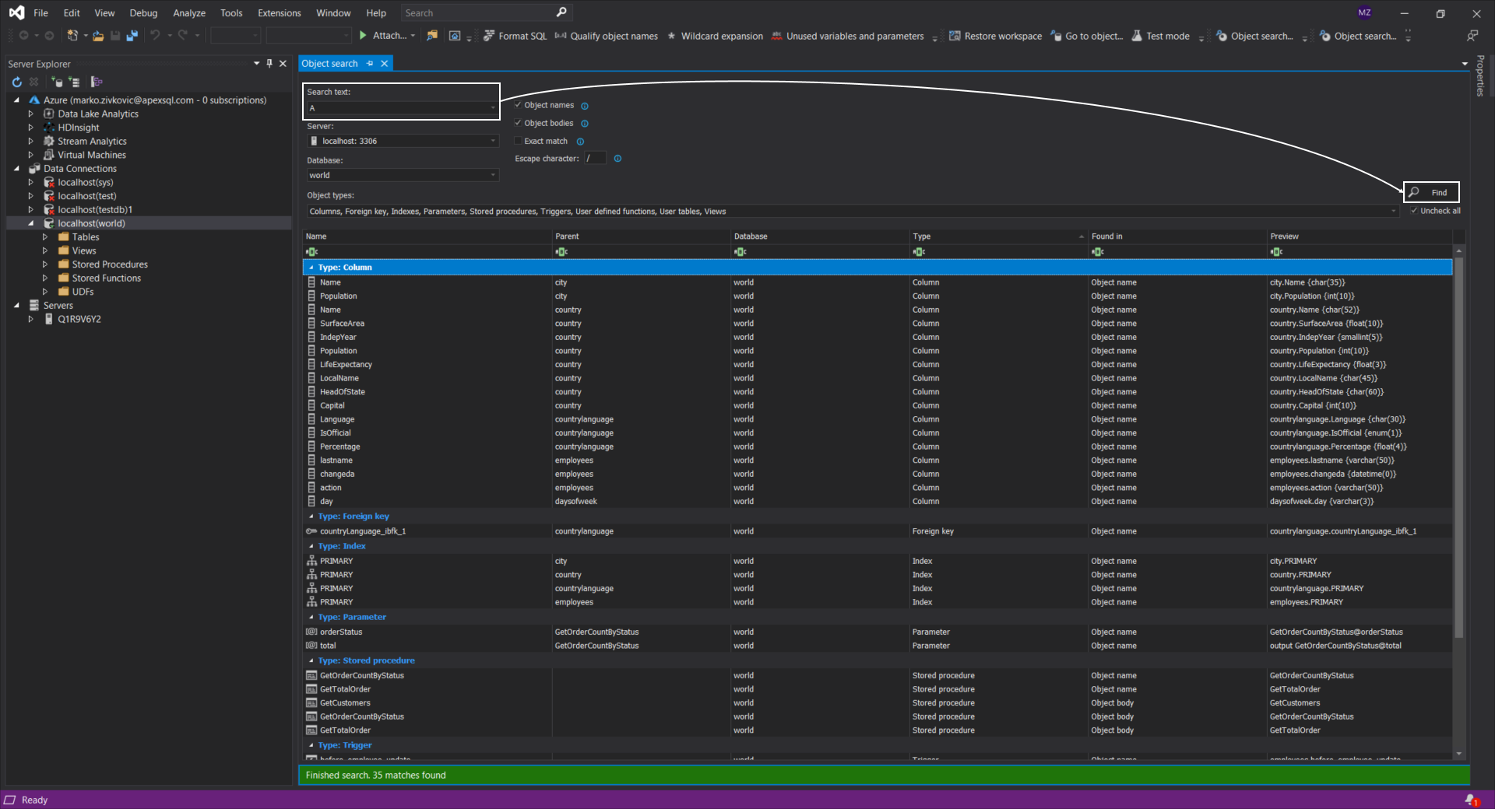
Task: Open the Server dropdown localhost: 3306
Action: 402,141
